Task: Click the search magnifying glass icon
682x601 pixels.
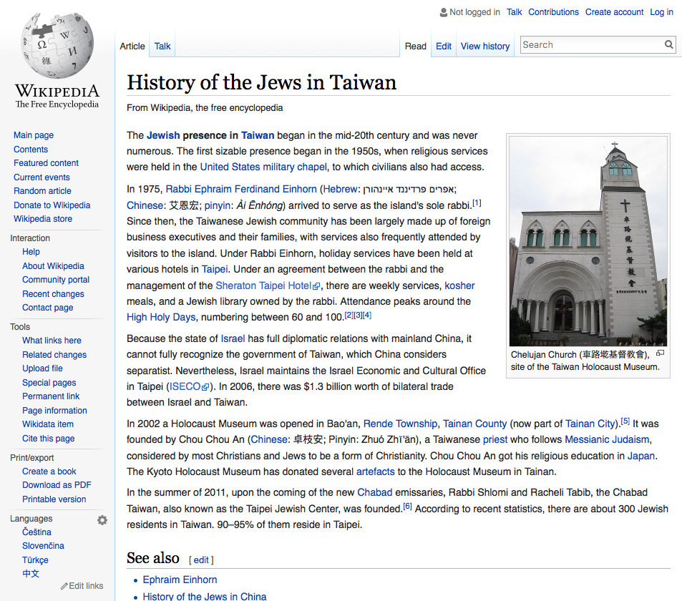Action: click(x=668, y=44)
